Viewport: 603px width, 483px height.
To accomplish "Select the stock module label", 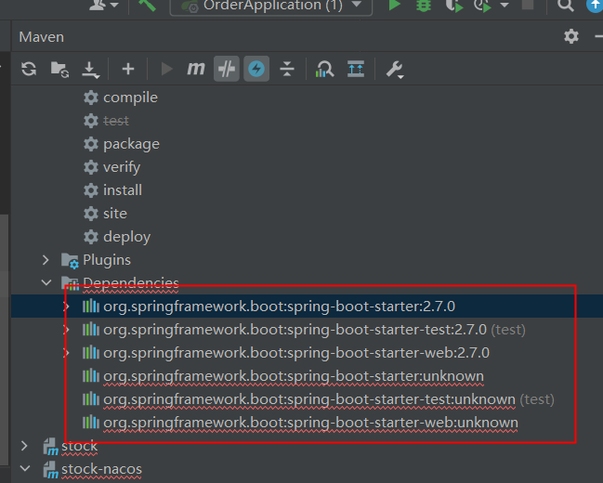I will (x=79, y=446).
